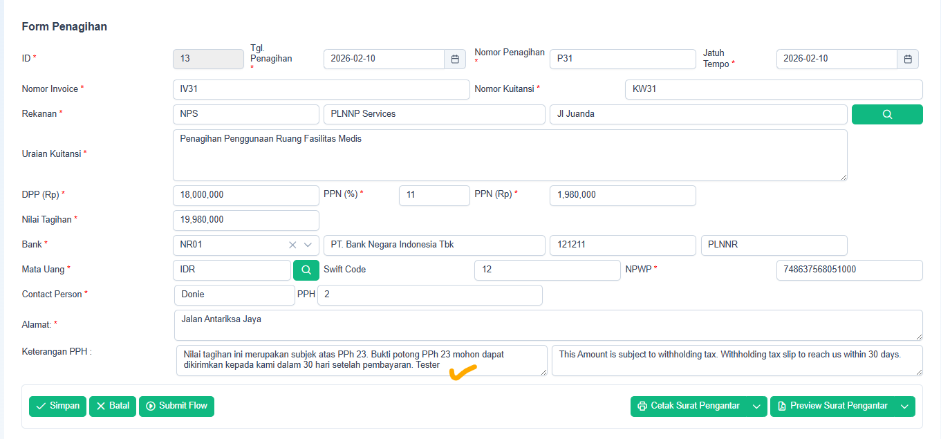Focus the Nomor Invoice field
Screen dimensions: 941x439
[x=321, y=90]
